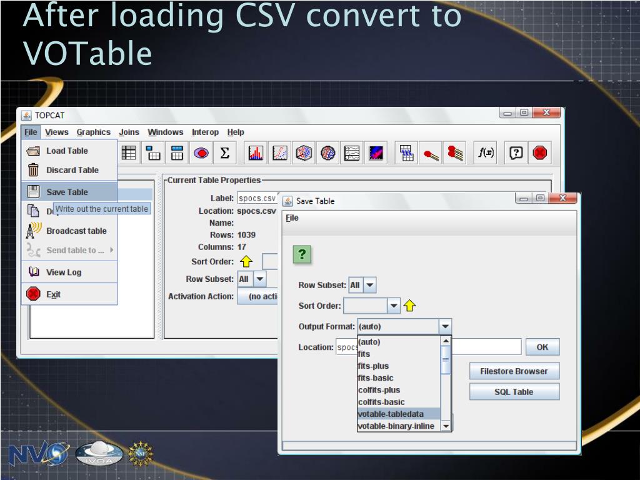Select fits output format
The height and width of the screenshot is (480, 640).
[399, 354]
